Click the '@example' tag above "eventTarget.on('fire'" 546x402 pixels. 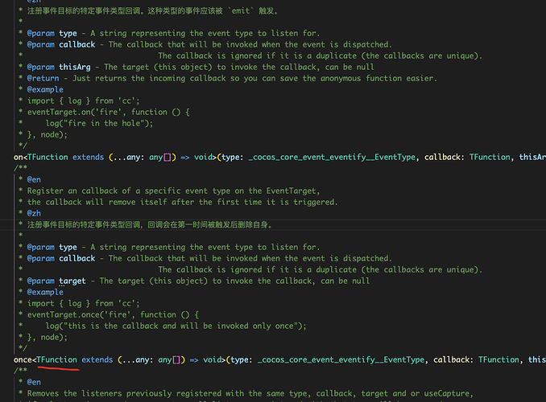[x=45, y=90]
